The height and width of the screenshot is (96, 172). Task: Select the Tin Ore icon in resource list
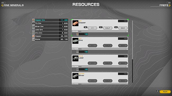coord(34,23)
